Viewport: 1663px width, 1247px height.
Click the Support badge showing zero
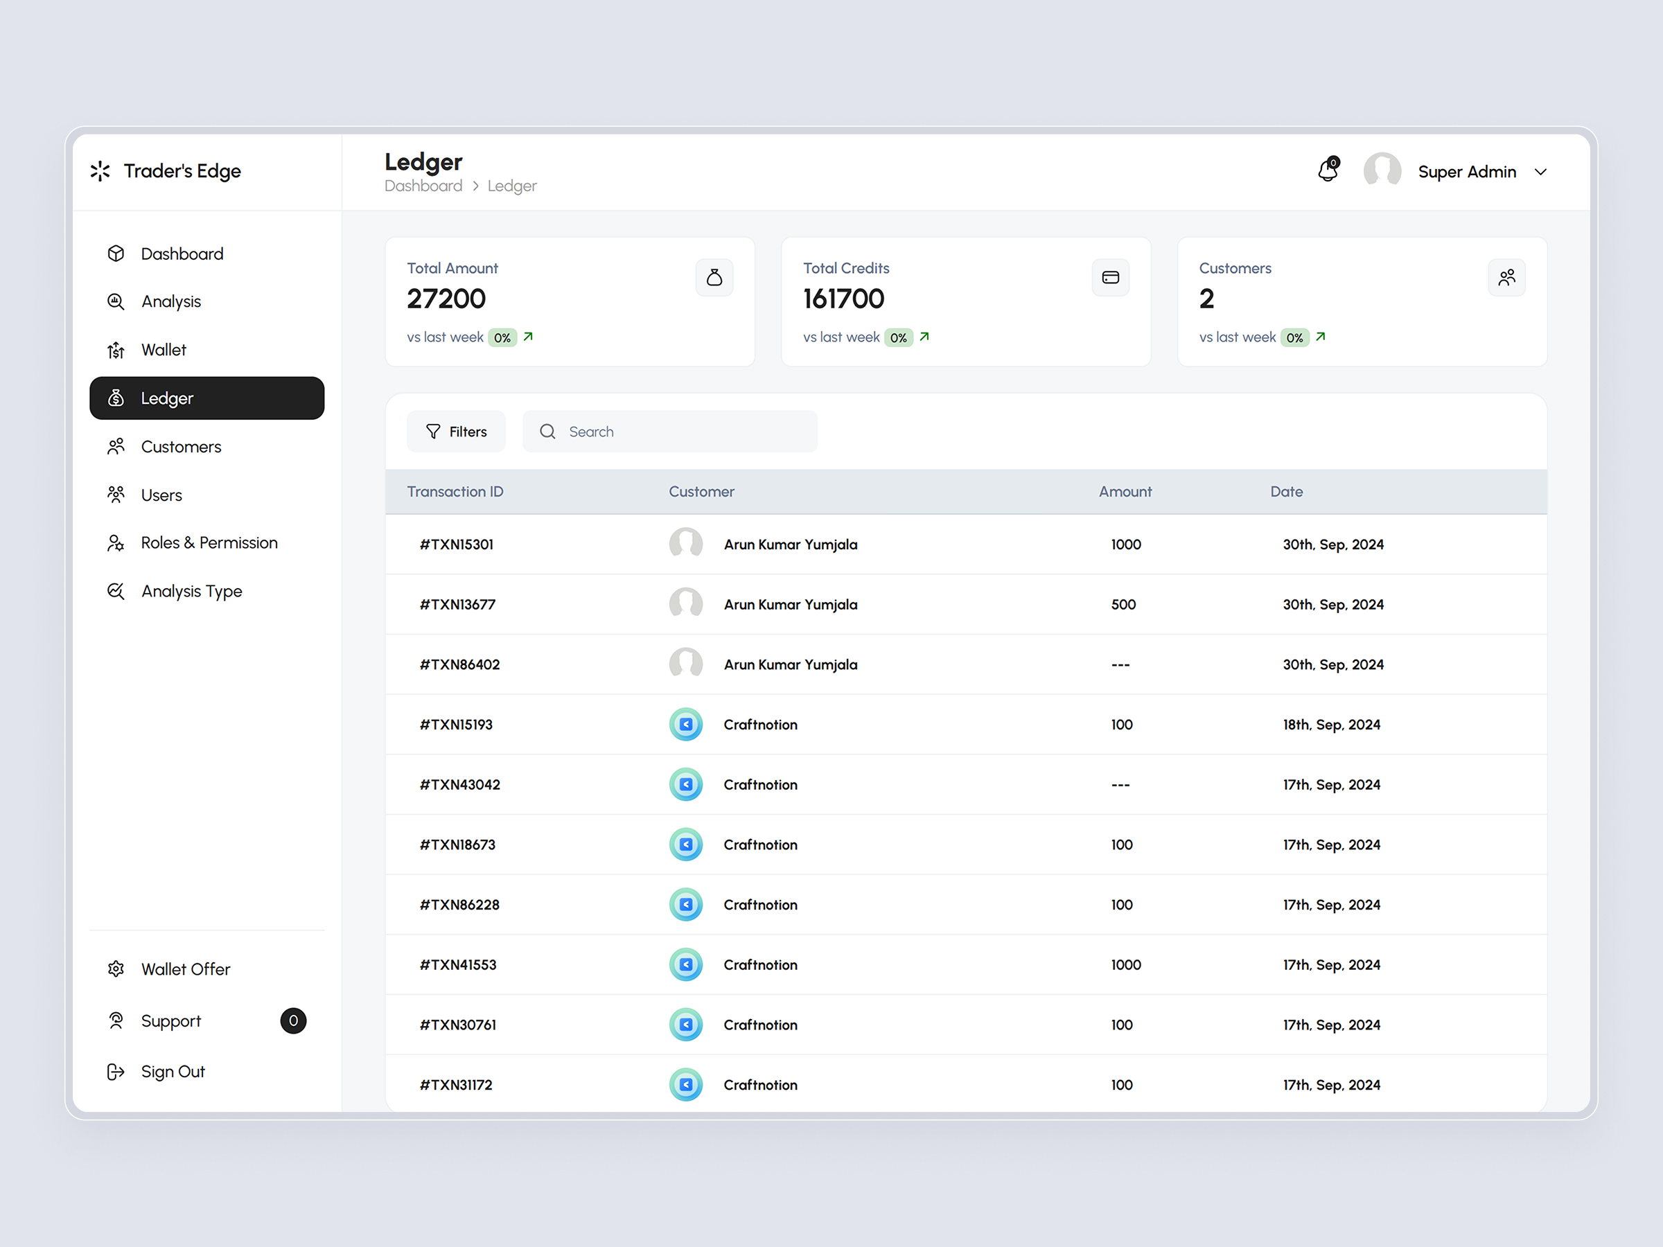click(x=294, y=1020)
